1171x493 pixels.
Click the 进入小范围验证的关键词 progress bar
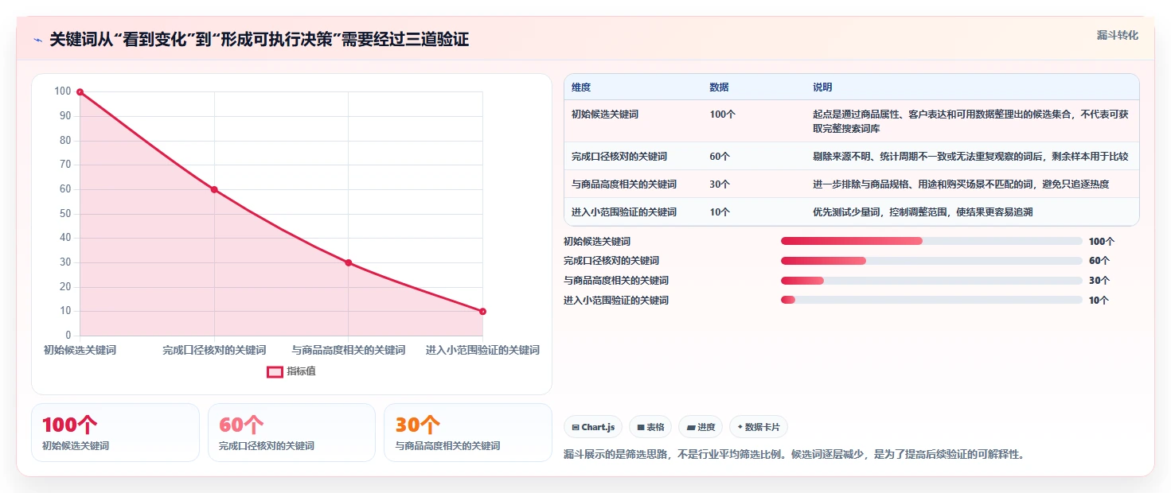pyautogui.click(x=931, y=300)
